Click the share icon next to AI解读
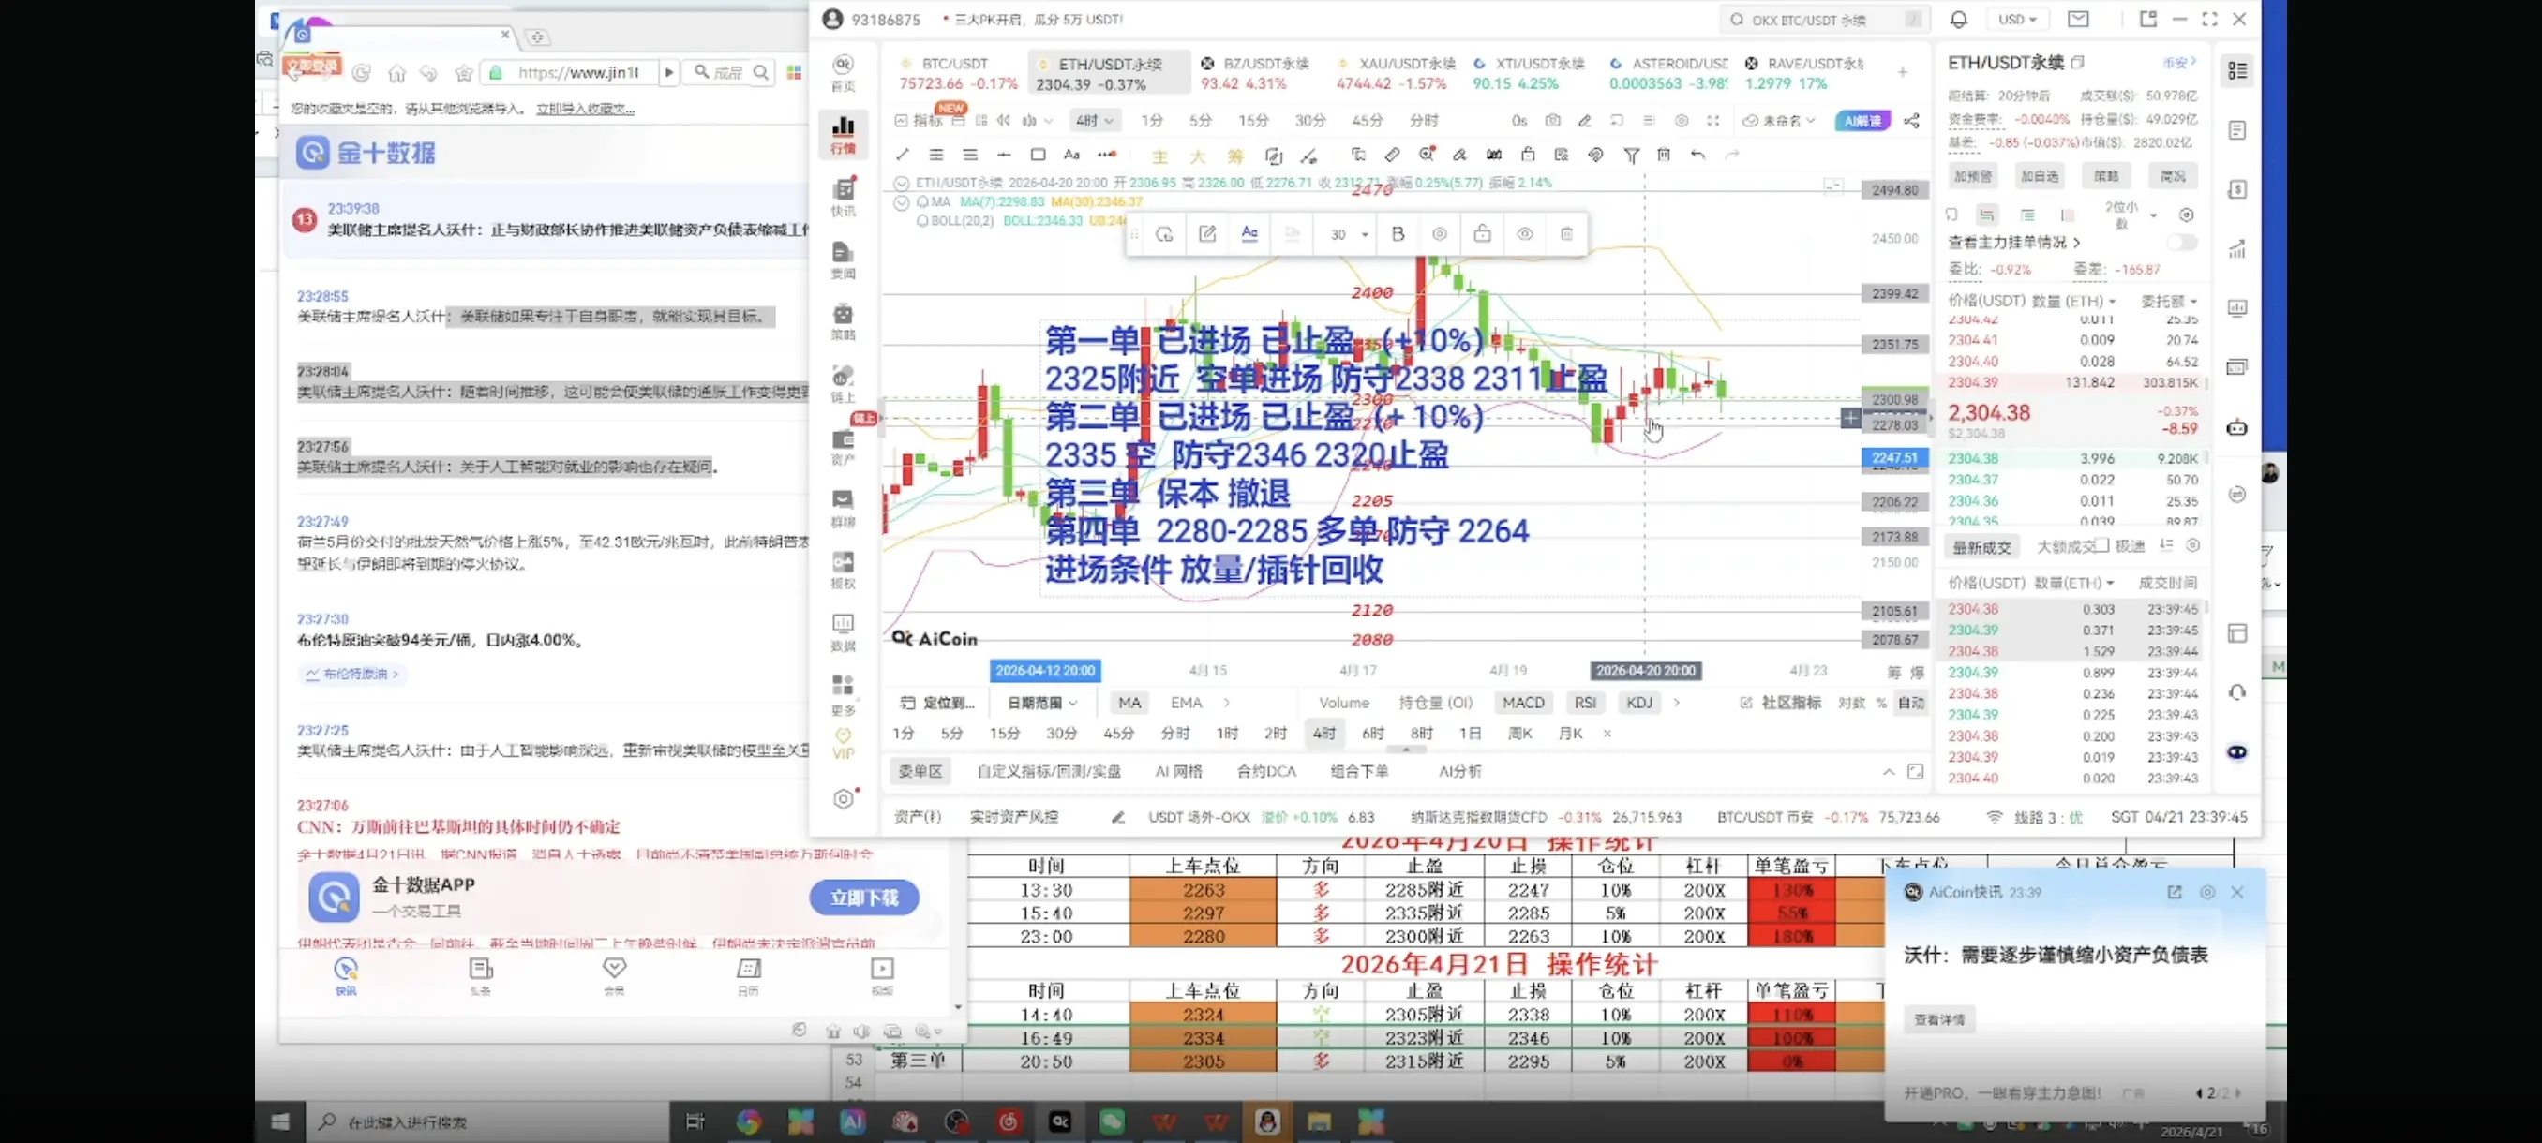Viewport: 2542px width, 1143px height. click(1911, 120)
